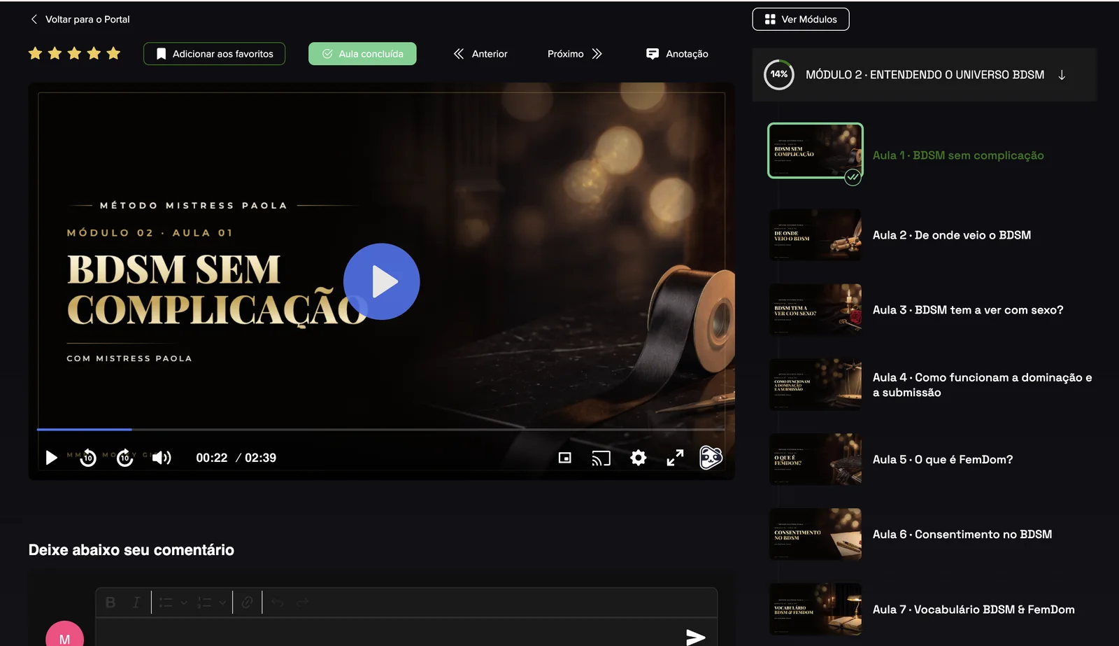Seek on the video progress bar

[x=381, y=429]
